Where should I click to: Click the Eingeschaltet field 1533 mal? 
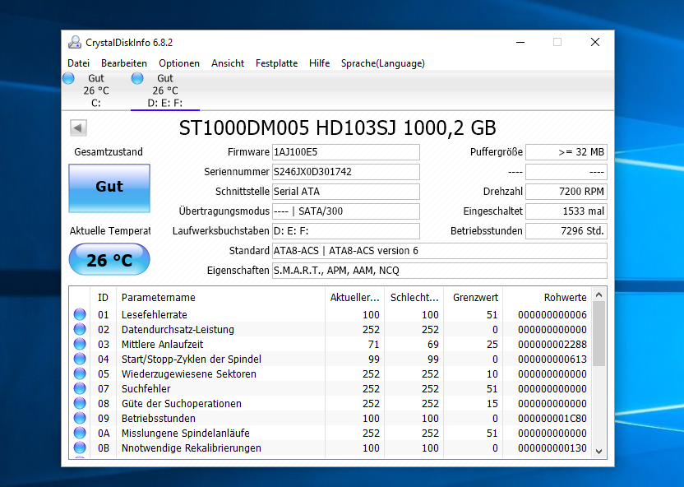[x=566, y=211]
